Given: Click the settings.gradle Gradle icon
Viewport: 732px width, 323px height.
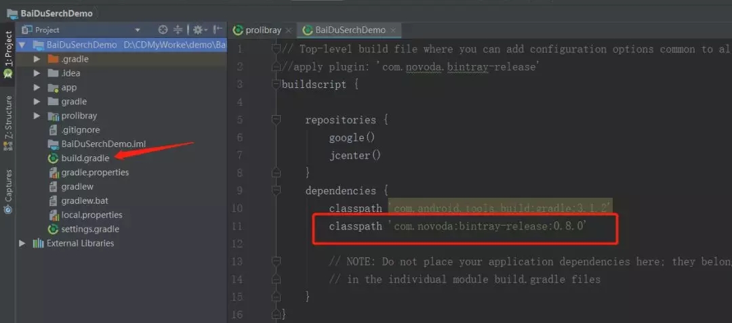Looking at the screenshot, I should click(x=54, y=230).
